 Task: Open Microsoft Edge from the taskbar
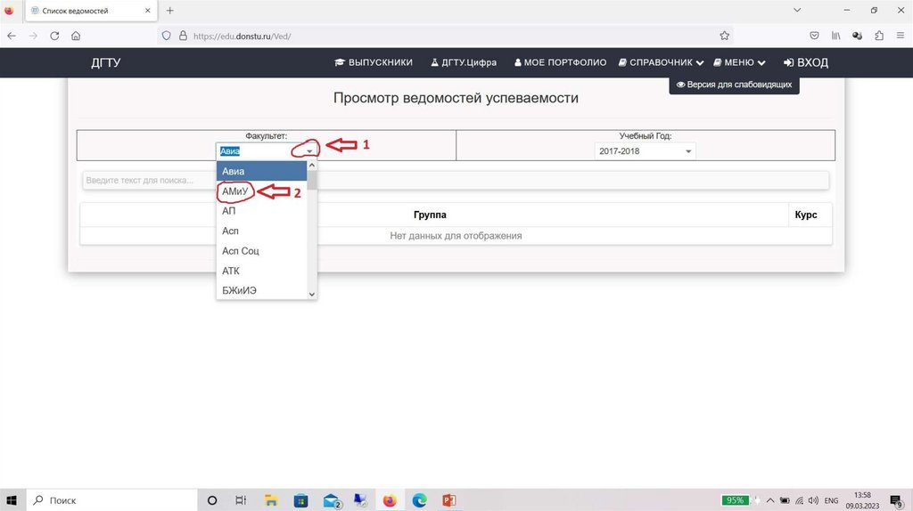[x=420, y=500]
